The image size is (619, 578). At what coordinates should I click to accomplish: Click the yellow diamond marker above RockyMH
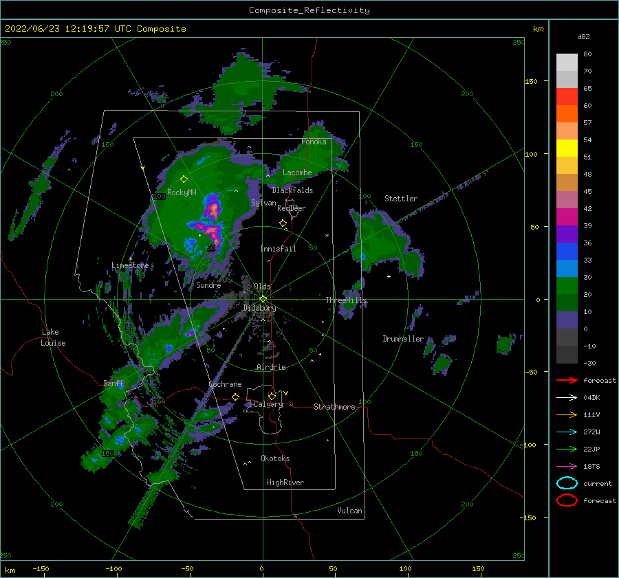184,179
